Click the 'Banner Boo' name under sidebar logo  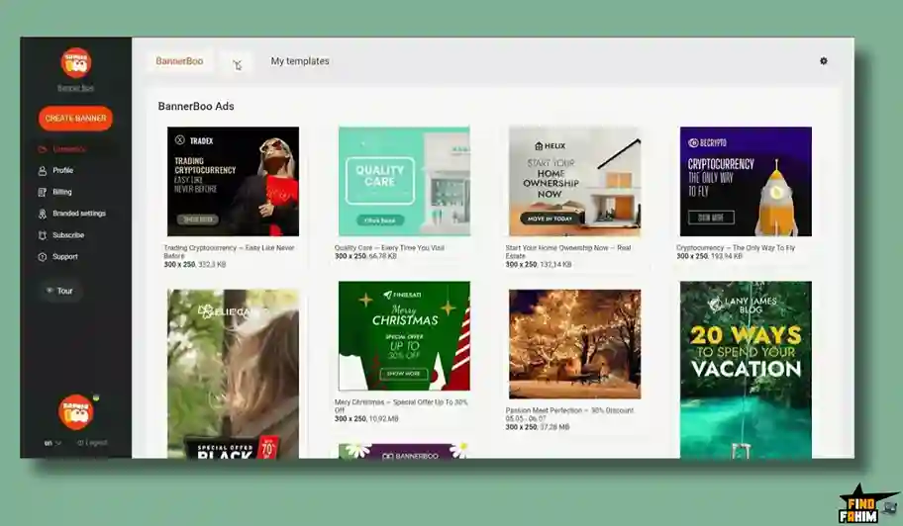tap(75, 88)
